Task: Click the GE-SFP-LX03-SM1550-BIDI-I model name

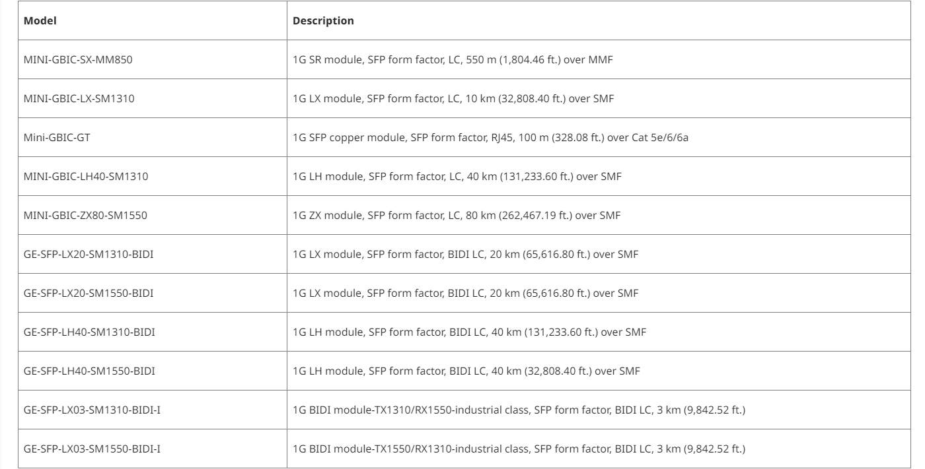Action: [92, 449]
